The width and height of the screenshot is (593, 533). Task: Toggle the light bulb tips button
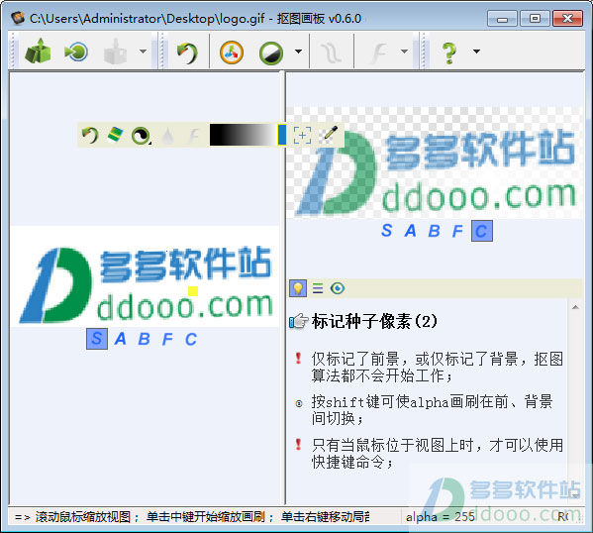(298, 288)
